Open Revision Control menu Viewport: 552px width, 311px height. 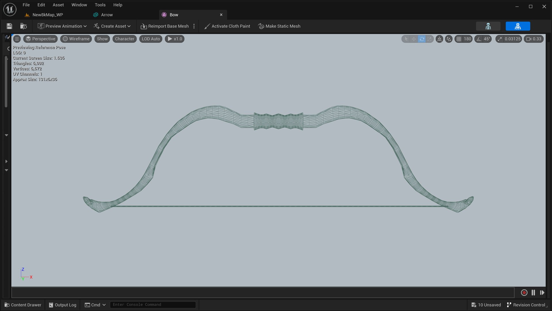[x=526, y=305]
